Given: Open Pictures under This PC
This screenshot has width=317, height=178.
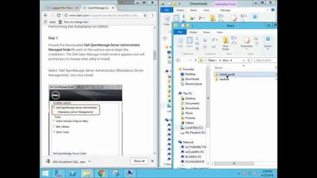Looking at the screenshot, I should (190, 118).
